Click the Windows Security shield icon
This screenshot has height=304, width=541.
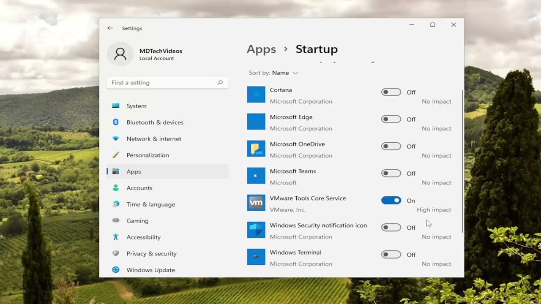pyautogui.click(x=256, y=230)
